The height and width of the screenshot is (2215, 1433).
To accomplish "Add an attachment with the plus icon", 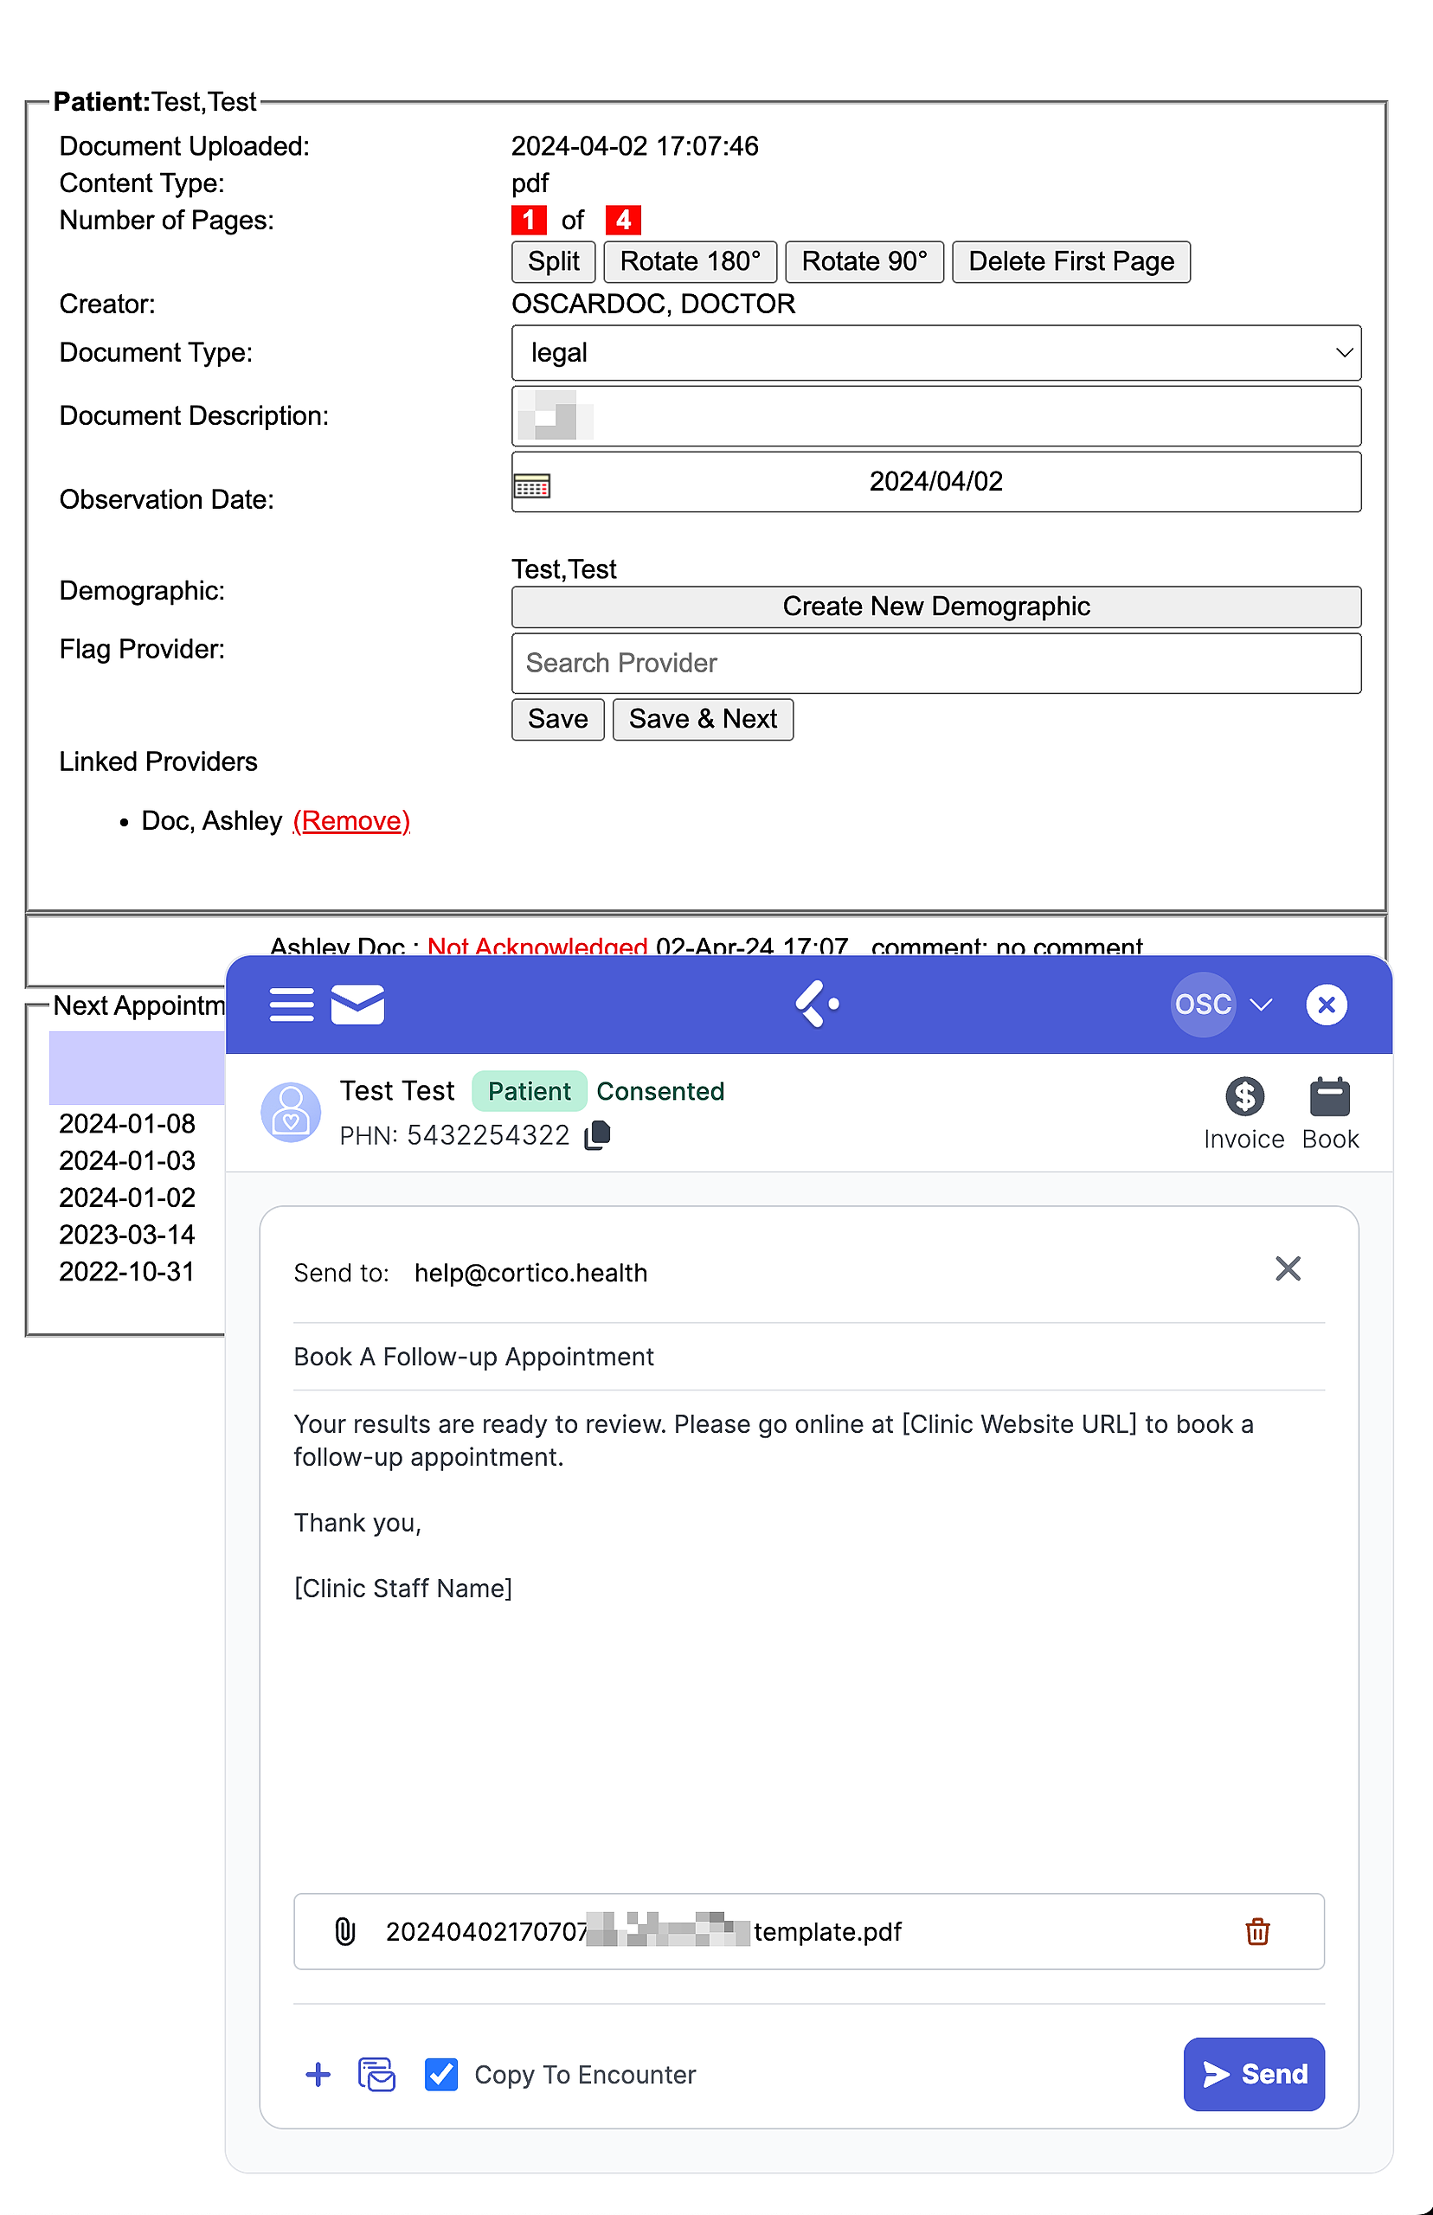I will [x=318, y=2075].
